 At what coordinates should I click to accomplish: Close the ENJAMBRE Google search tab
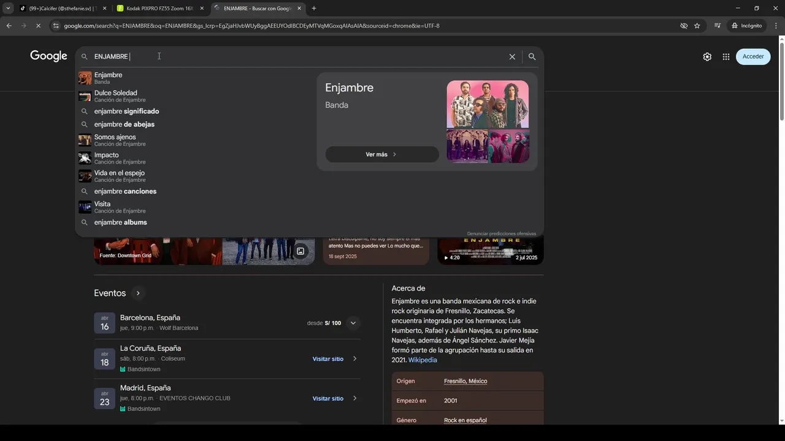click(x=300, y=8)
